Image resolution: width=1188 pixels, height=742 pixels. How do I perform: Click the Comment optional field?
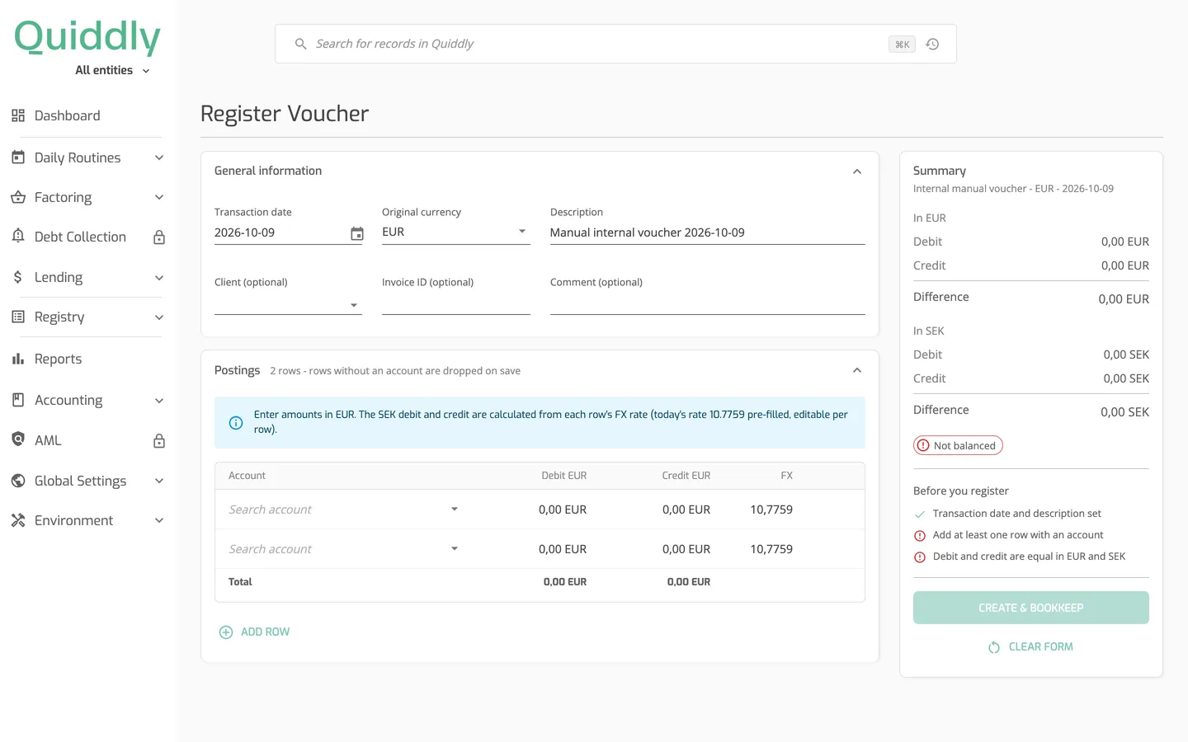[707, 303]
